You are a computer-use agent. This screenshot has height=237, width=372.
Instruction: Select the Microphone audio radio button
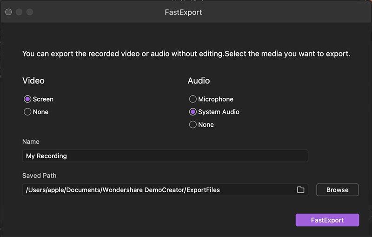[x=193, y=99]
